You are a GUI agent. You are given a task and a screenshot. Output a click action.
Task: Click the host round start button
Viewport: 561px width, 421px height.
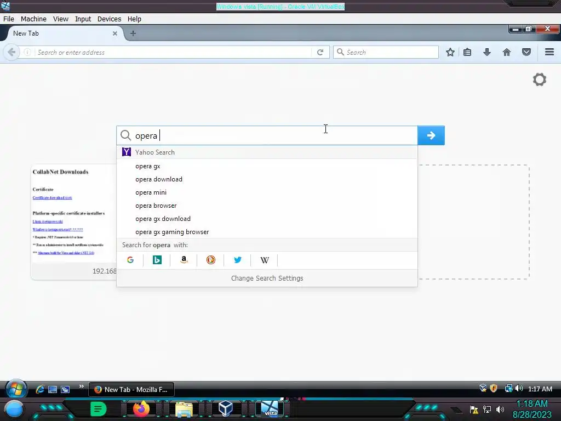(x=14, y=409)
